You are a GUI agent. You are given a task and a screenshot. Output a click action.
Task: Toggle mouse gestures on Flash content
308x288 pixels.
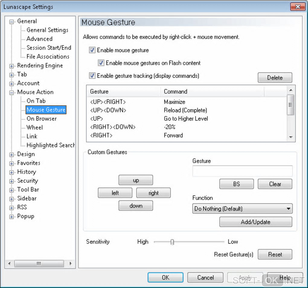tap(101, 63)
